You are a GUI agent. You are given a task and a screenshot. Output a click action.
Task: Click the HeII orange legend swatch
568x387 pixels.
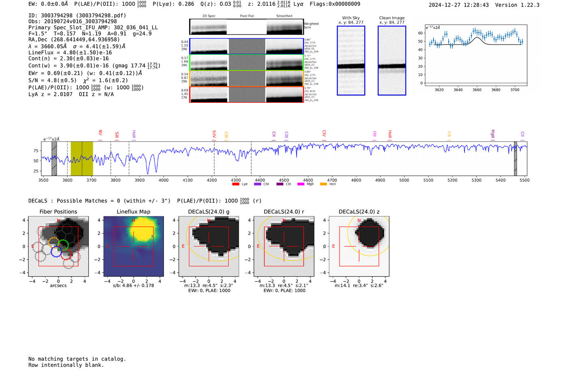(323, 184)
